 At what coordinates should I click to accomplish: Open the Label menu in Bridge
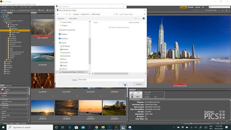(x=18, y=5)
